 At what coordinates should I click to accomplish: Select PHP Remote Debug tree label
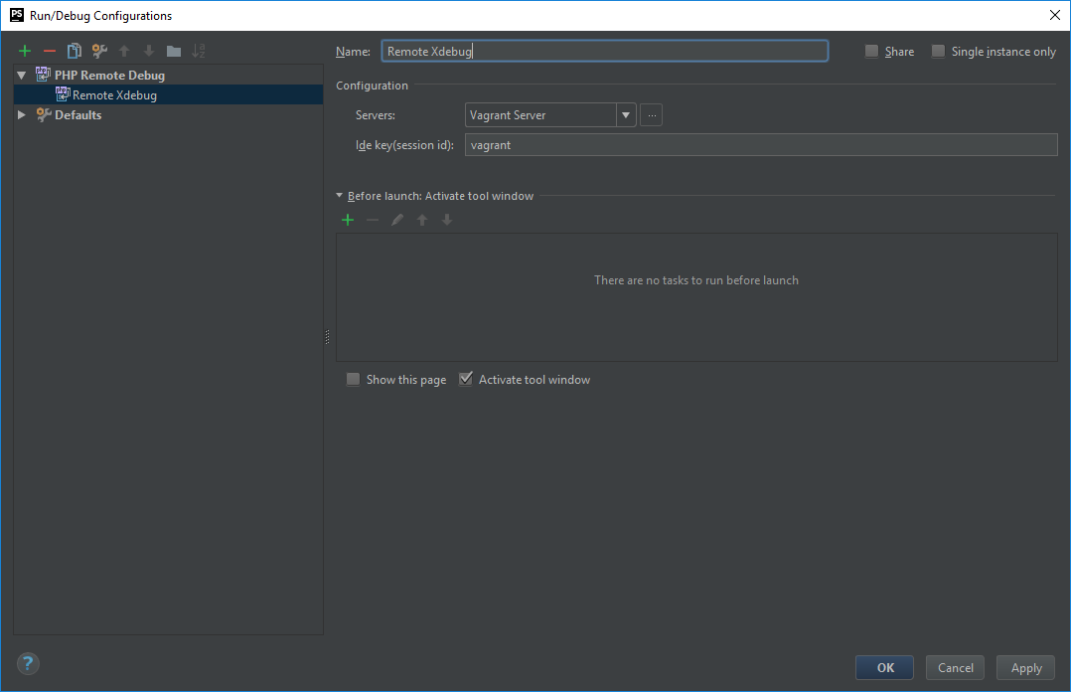110,76
